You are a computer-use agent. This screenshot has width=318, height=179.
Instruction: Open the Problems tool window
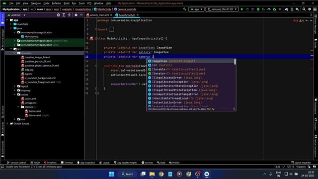coord(50,163)
